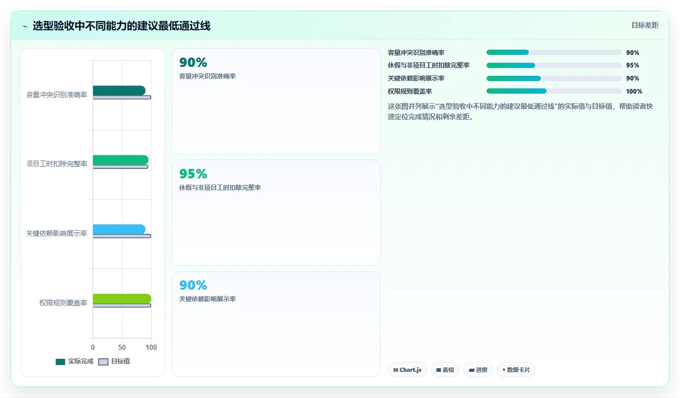Click the 权限规则覆盖率 axis label in chart
Viewport: 680px width, 398px height.
click(63, 303)
